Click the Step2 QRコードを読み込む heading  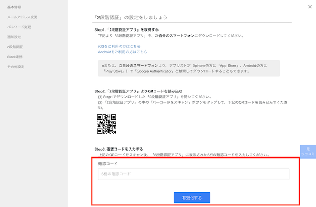click(138, 91)
